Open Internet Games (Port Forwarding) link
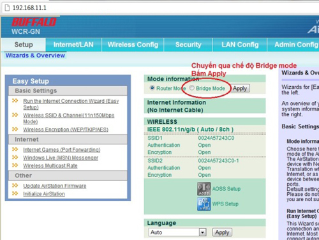The height and width of the screenshot is (240, 319). (x=62, y=149)
